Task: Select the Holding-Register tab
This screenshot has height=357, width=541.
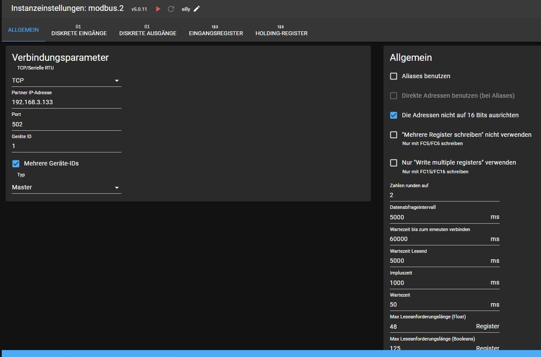Action: click(x=281, y=30)
